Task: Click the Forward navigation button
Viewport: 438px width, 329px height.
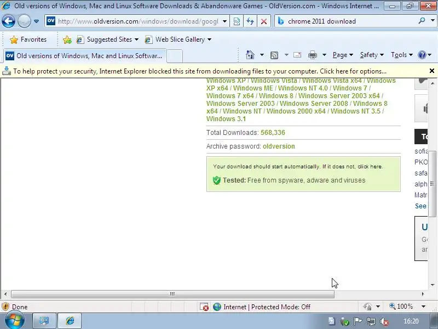Action: [24, 21]
